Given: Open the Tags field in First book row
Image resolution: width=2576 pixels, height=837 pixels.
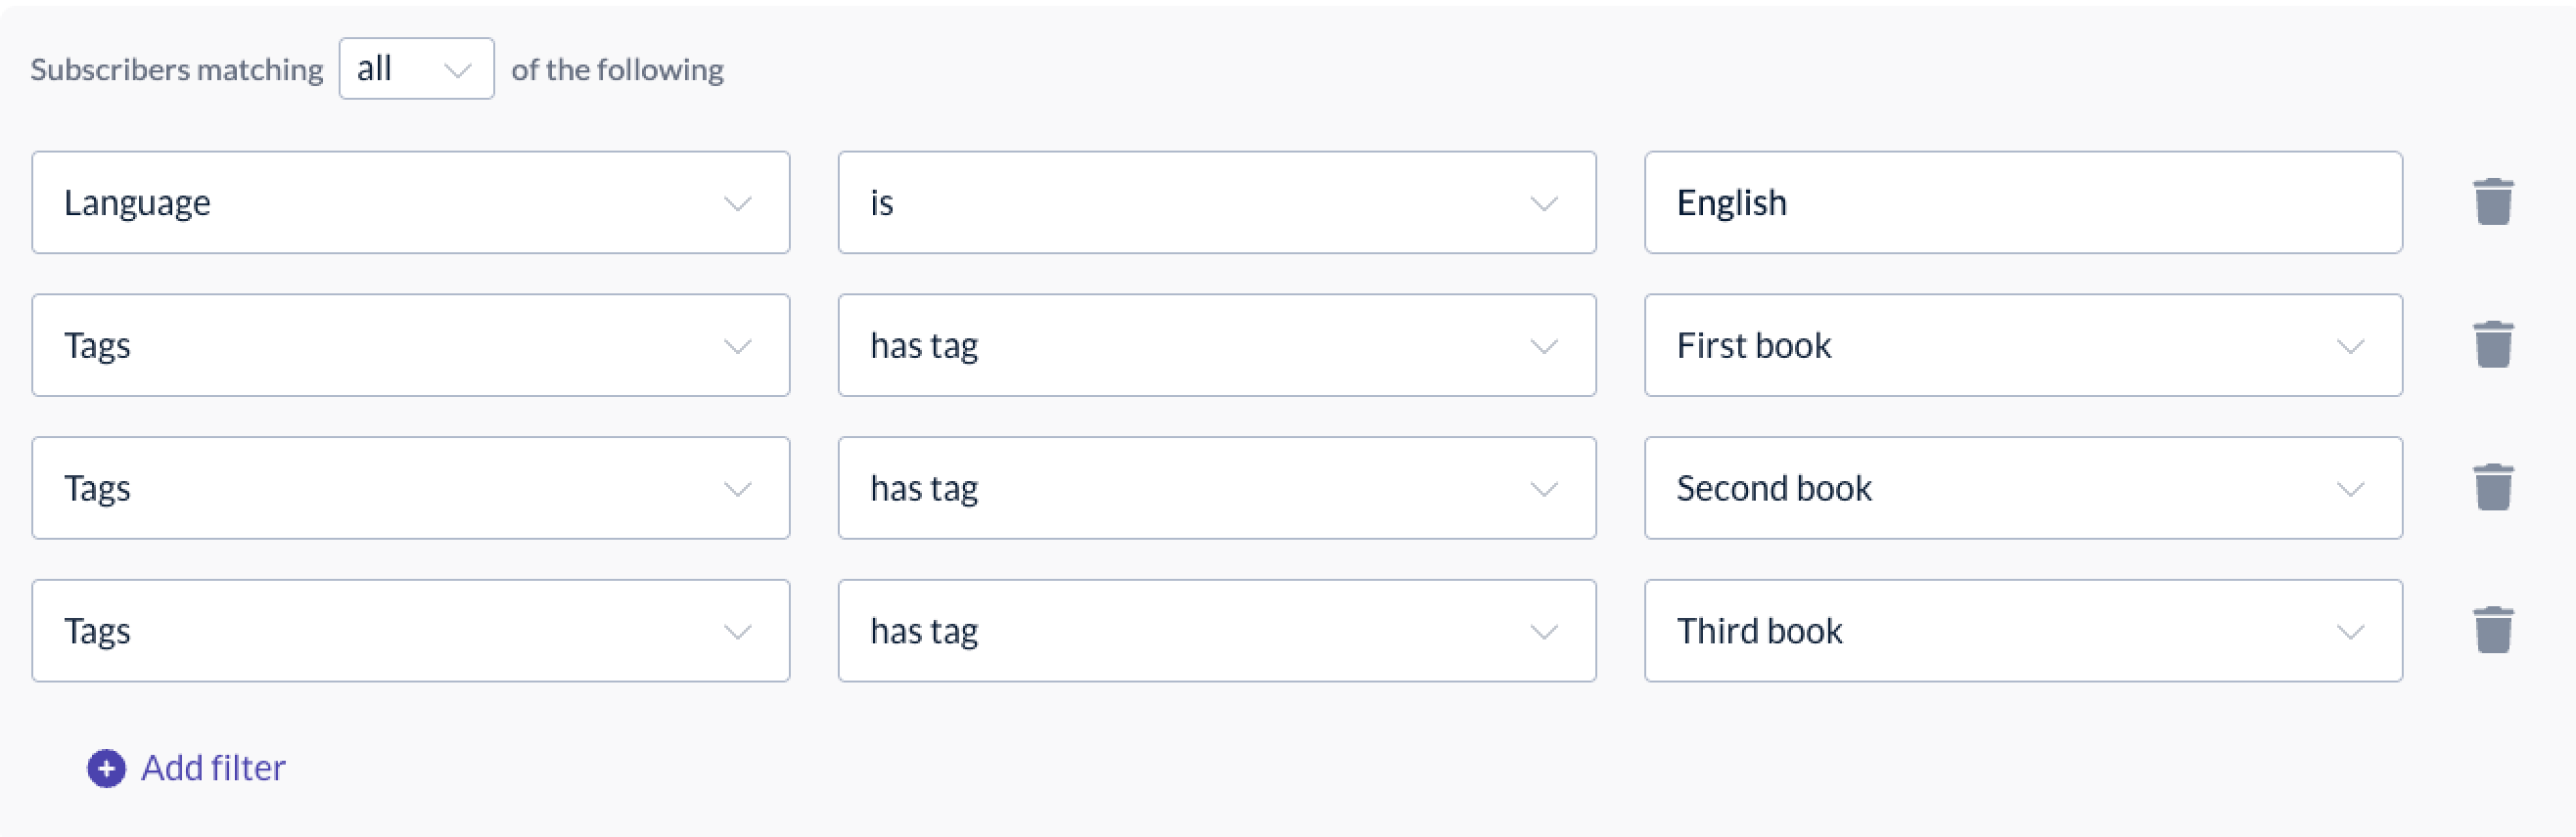Looking at the screenshot, I should click(x=410, y=345).
